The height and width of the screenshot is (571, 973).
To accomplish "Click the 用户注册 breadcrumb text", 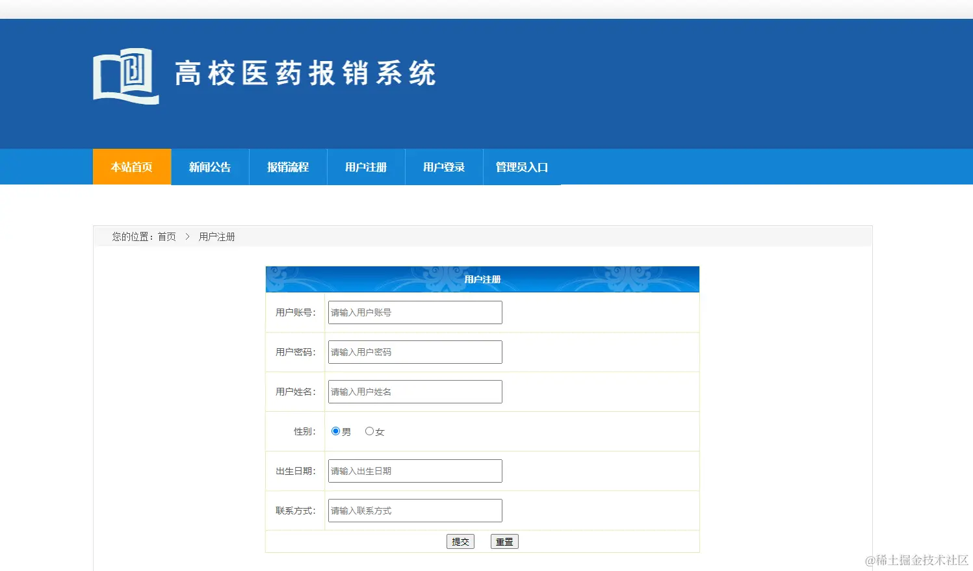I will tap(216, 236).
